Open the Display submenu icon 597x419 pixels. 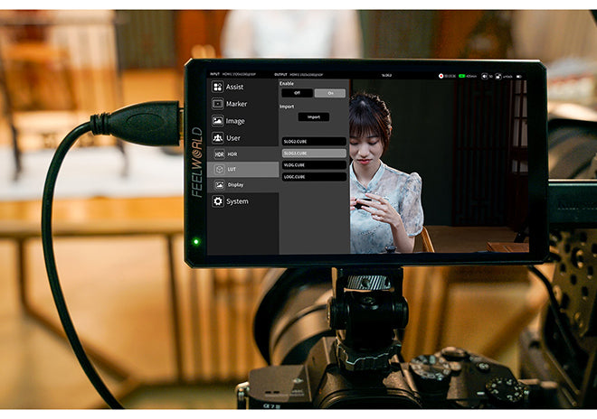[219, 185]
